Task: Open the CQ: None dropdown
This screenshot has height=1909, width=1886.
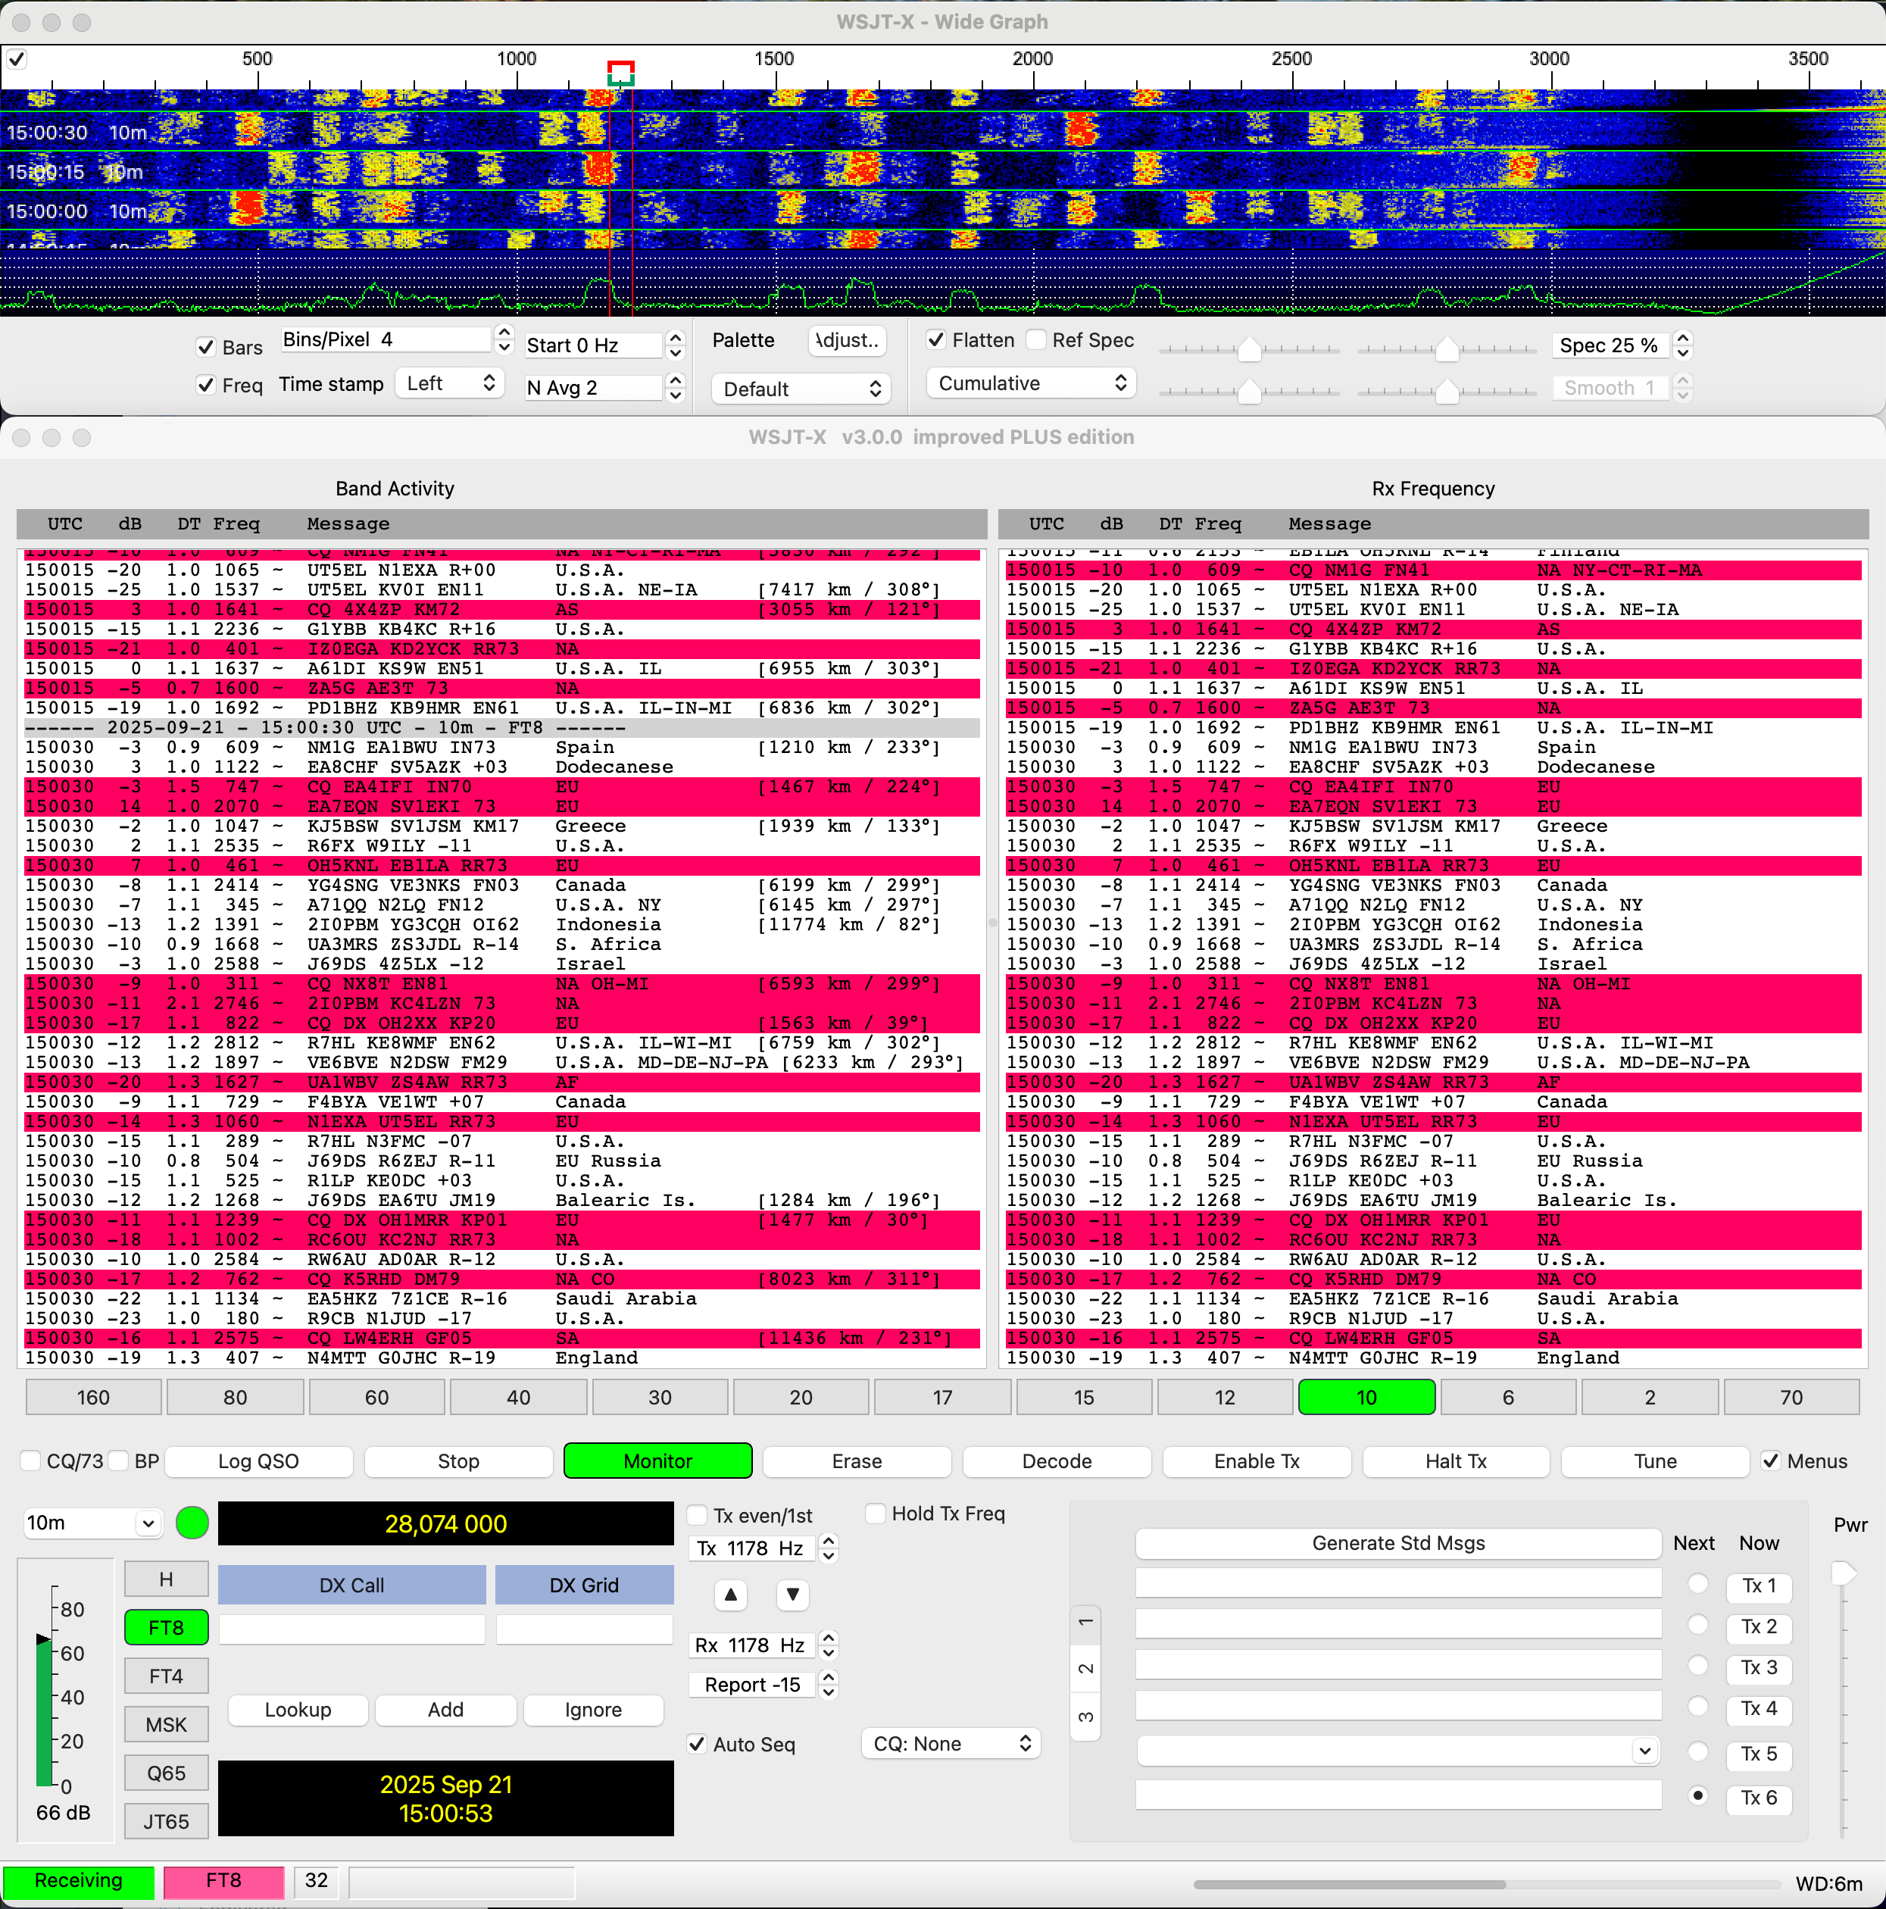Action: pyautogui.click(x=951, y=1744)
